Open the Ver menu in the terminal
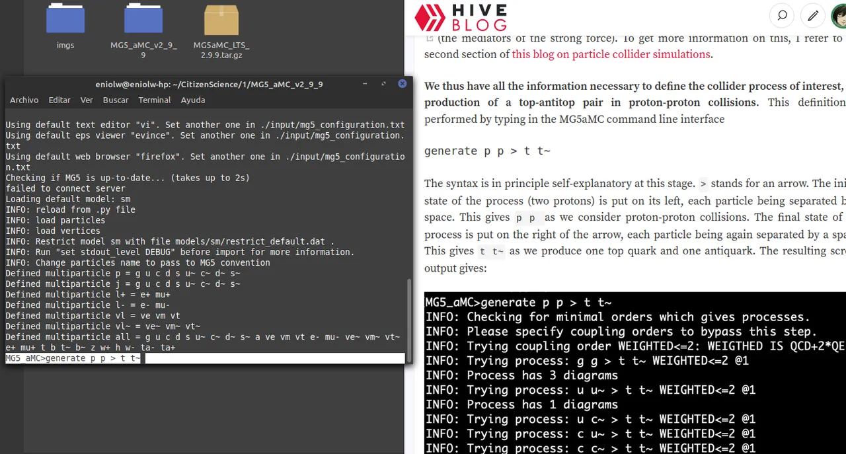This screenshot has width=846, height=454. 87,100
